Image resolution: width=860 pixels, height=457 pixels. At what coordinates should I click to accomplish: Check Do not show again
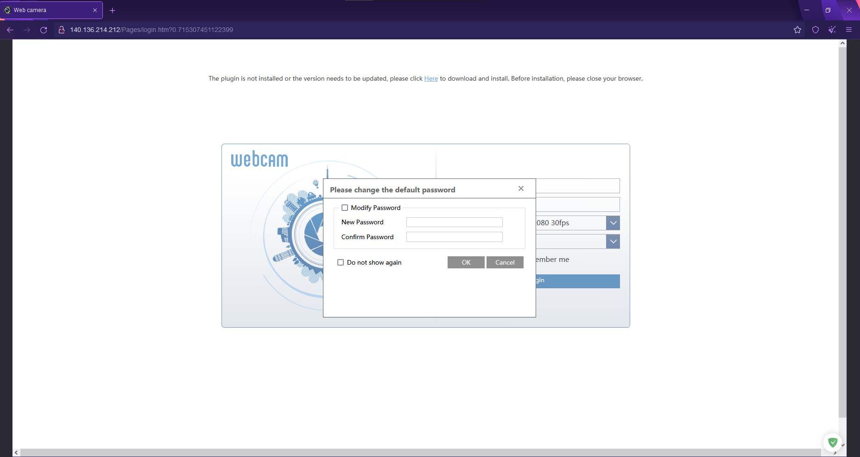(x=341, y=262)
